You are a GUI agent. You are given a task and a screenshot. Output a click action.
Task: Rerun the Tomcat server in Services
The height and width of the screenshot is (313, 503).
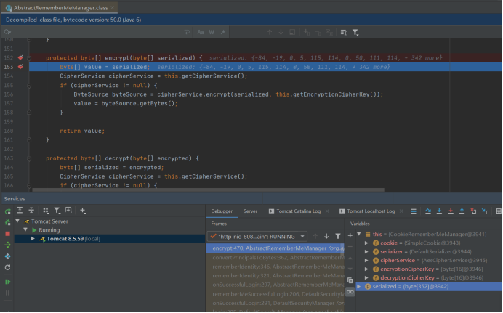[x=8, y=211]
